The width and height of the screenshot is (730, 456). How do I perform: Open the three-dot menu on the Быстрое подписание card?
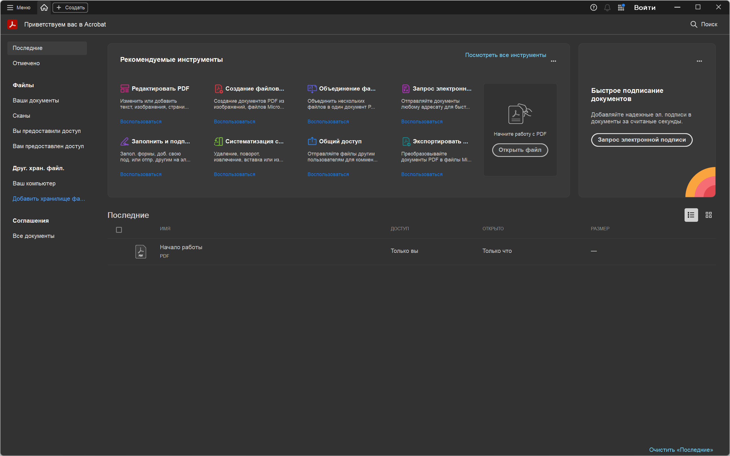699,61
